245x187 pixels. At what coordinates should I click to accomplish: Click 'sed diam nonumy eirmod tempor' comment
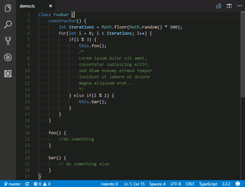coord(116,71)
